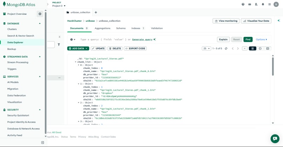This screenshot has width=283, height=147.
Task: Switch to table view
Action: pos(268,48)
